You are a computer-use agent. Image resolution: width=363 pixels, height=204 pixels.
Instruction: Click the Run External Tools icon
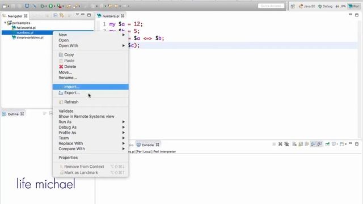tap(60, 6)
